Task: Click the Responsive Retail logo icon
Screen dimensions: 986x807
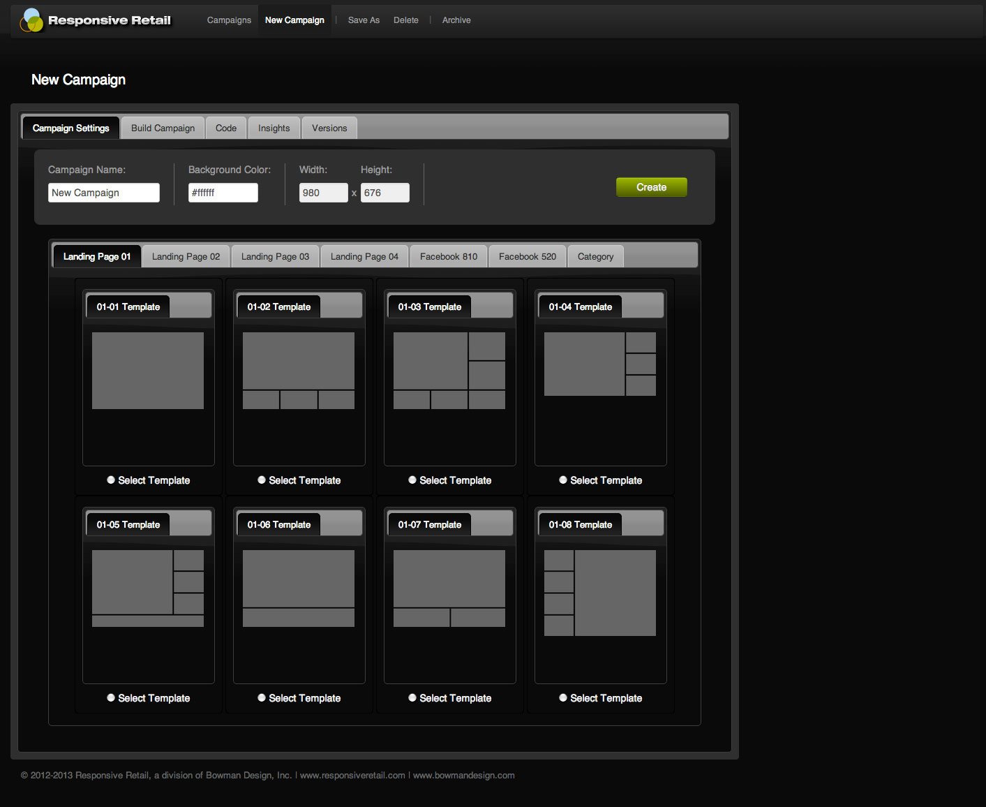Action: pos(32,20)
